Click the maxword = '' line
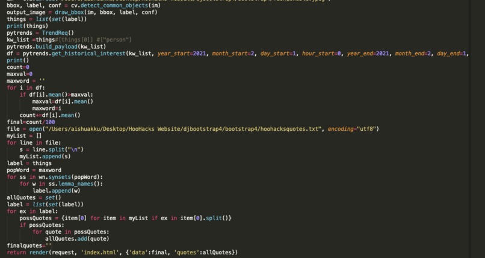This screenshot has width=485, height=258. [26, 81]
